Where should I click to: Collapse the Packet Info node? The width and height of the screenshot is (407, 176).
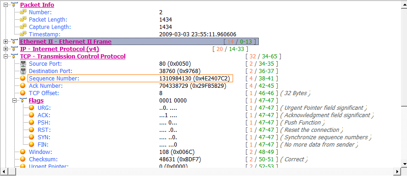[x=6, y=5]
